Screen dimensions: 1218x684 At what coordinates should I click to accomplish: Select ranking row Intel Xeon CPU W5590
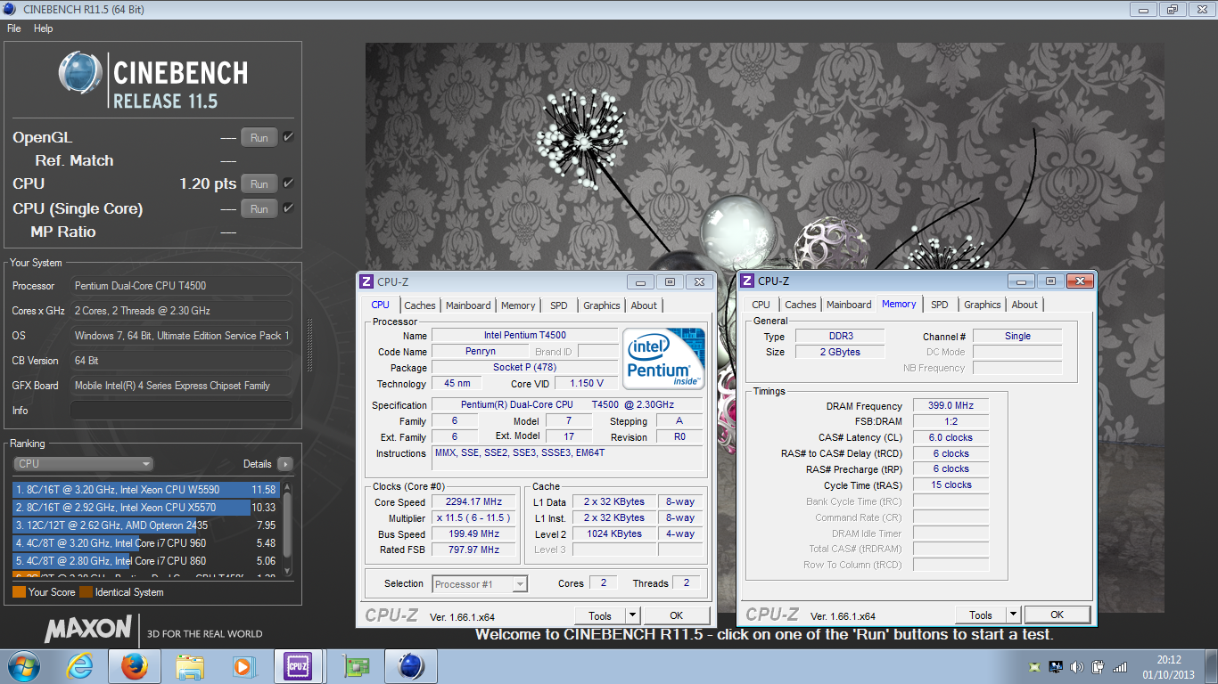click(146, 490)
